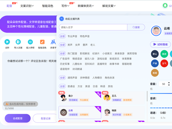This screenshot has width=172, height=129.
Task: Choose the 直播带货 category
Action: 102,64
